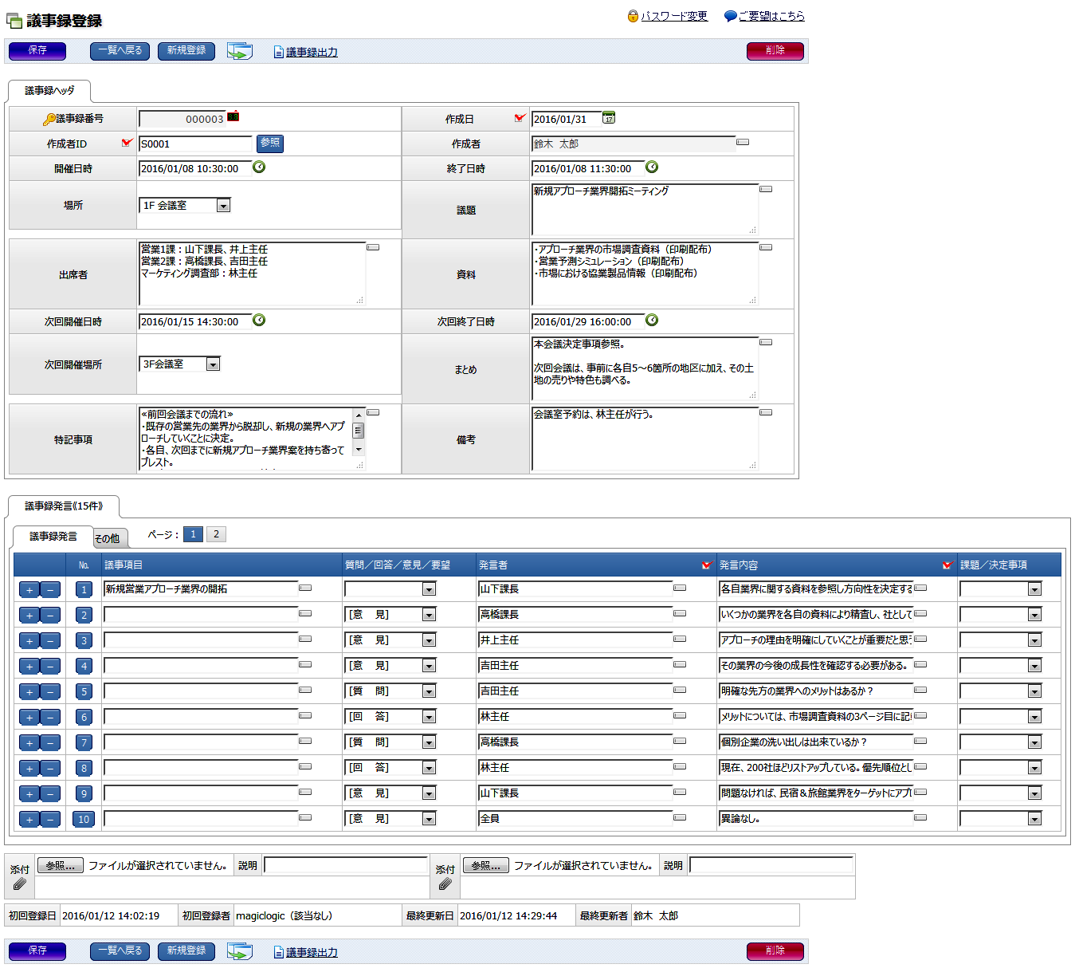Open the clock picker for 開催日時
This screenshot has width=1075, height=976.
pos(259,167)
